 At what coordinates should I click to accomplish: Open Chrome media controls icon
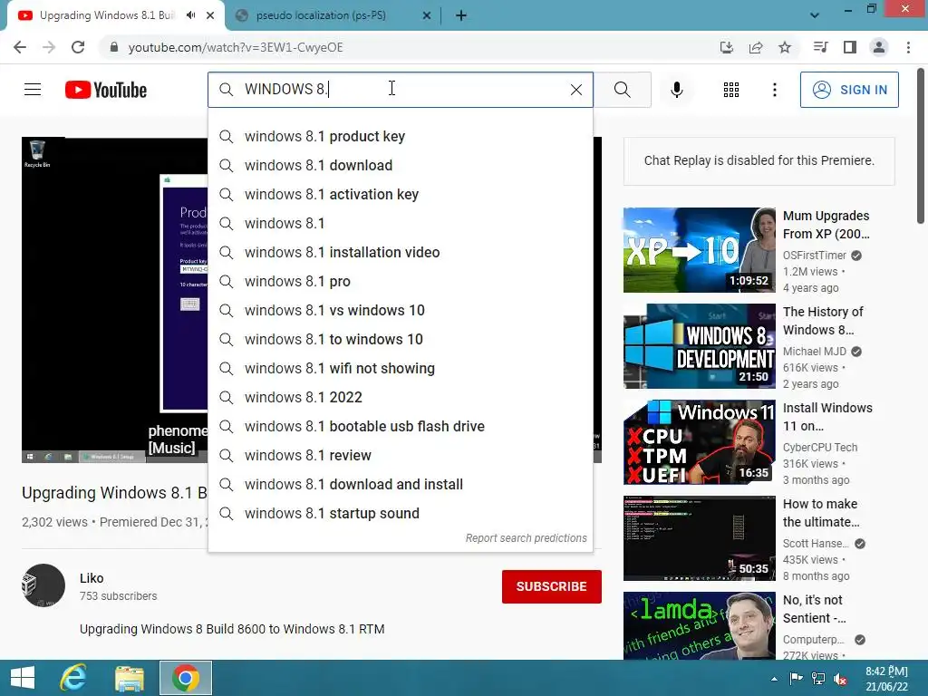click(820, 47)
